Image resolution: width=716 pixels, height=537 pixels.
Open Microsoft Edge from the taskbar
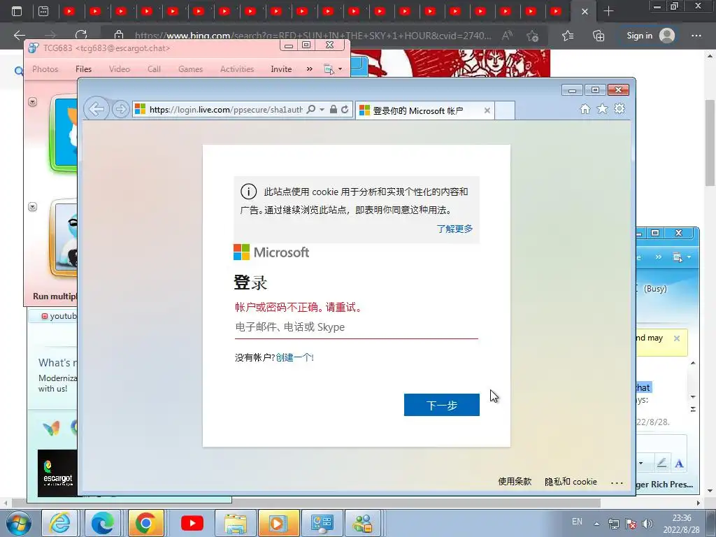coord(103,523)
